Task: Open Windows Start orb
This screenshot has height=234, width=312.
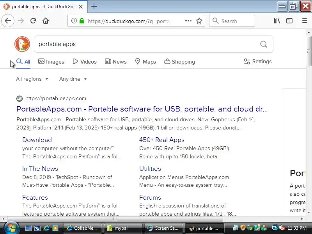Action: (12, 228)
